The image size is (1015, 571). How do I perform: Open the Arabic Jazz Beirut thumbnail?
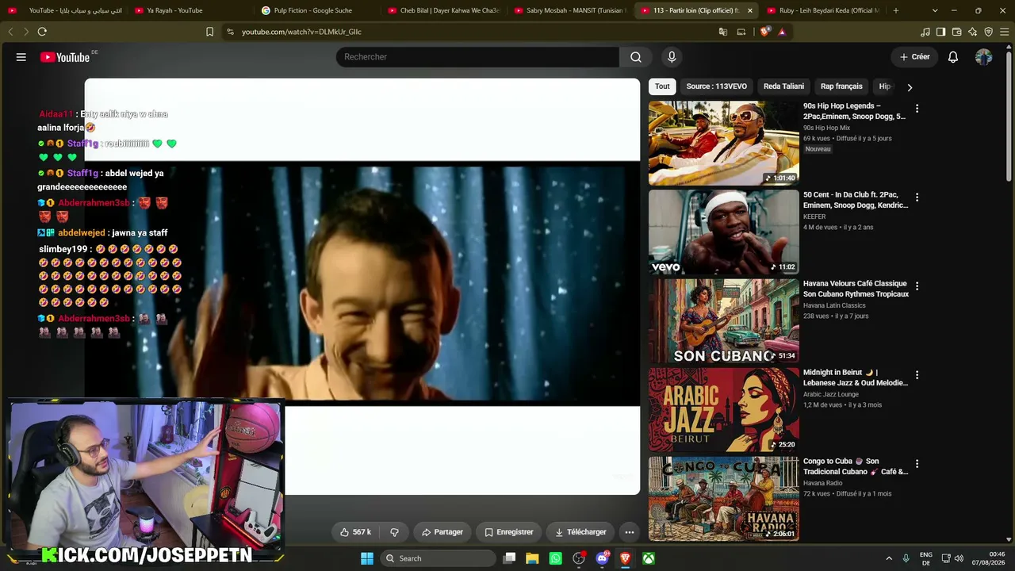click(x=724, y=409)
